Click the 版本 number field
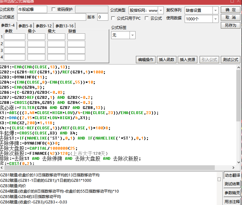The height and width of the screenshot is (205, 242). click(103, 17)
